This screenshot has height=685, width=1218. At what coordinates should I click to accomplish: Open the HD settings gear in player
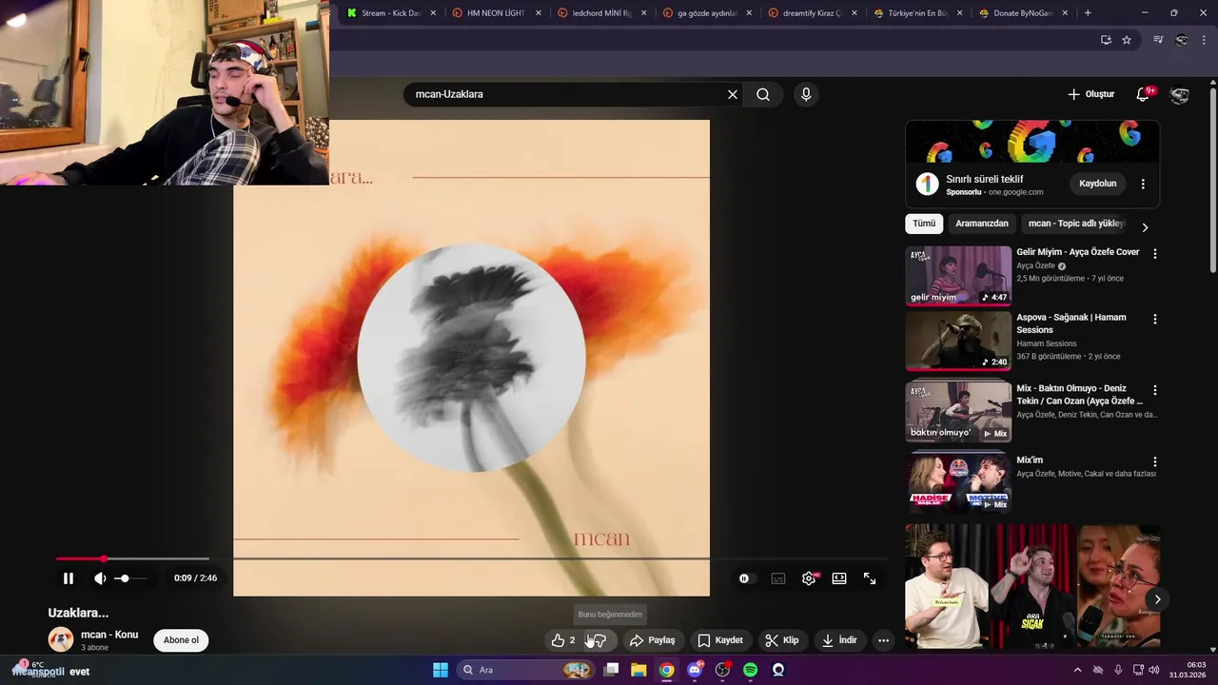(809, 578)
